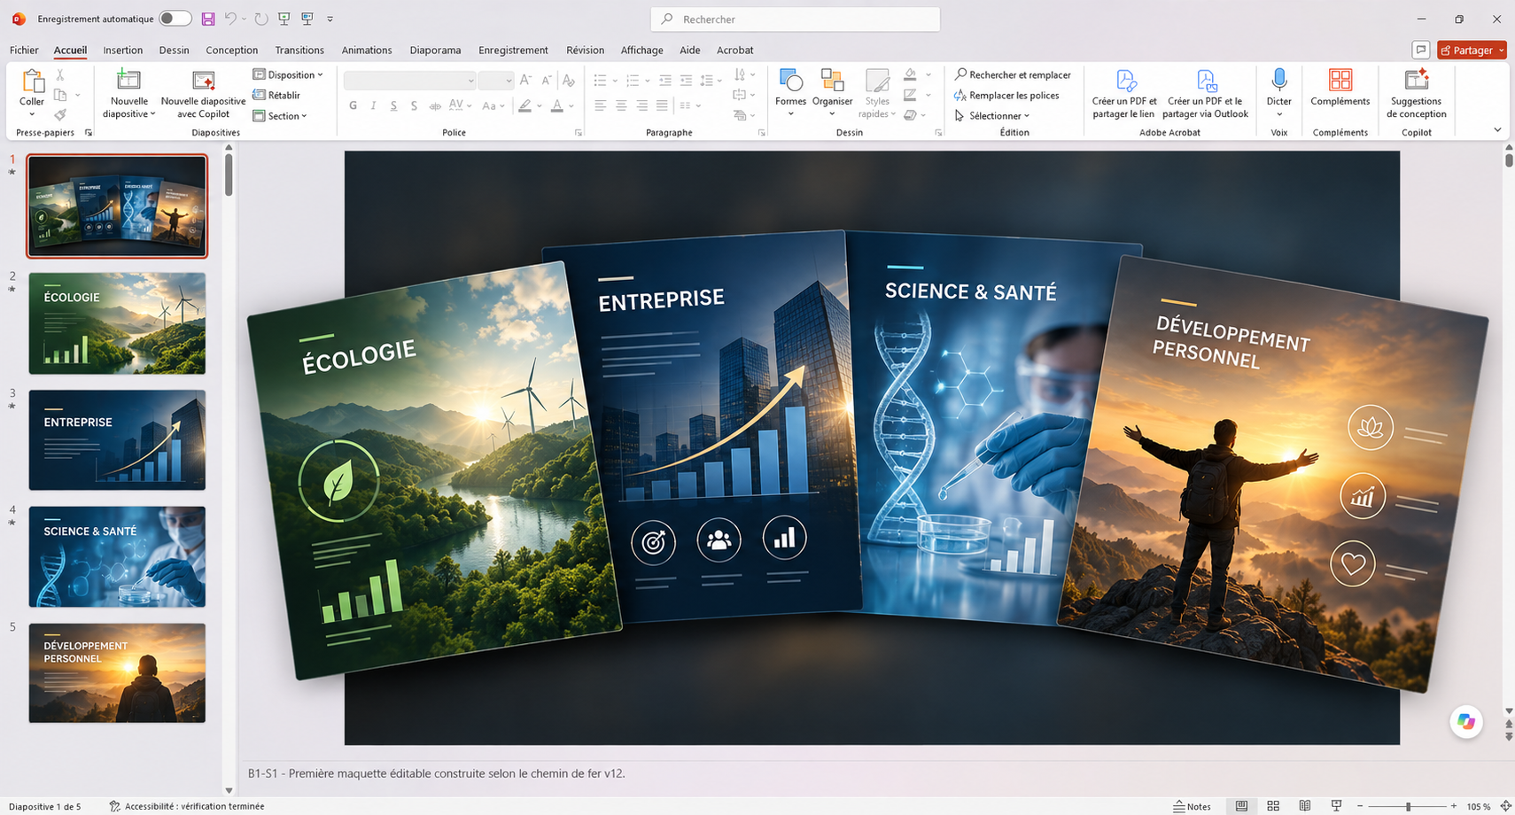Open the comments pane icon
The height and width of the screenshot is (815, 1515).
click(1420, 50)
